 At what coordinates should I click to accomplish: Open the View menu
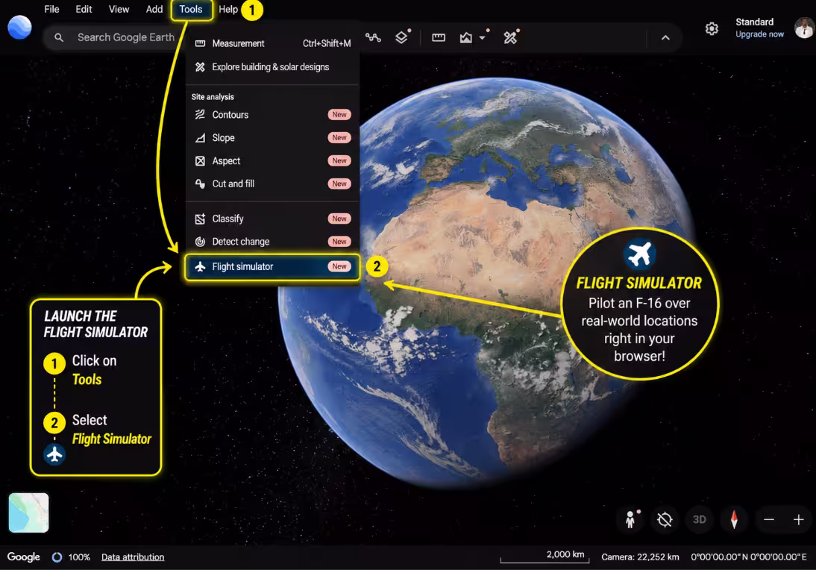119,10
